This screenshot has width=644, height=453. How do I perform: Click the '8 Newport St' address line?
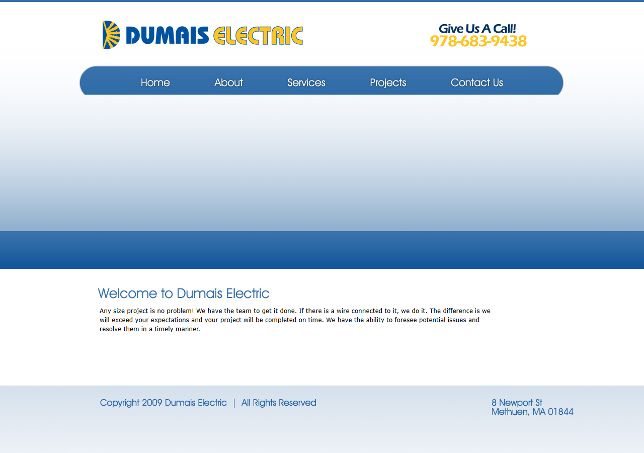click(517, 403)
